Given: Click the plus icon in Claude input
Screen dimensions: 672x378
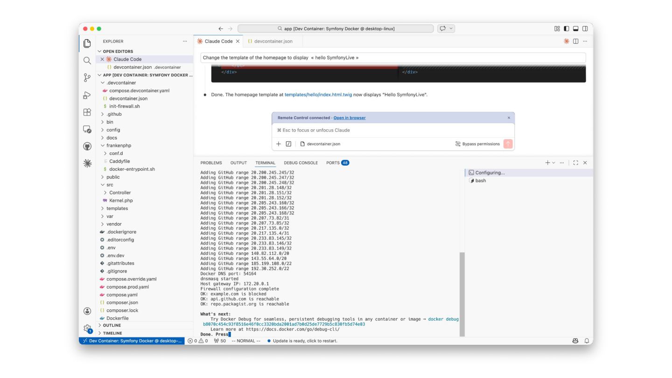Looking at the screenshot, I should (279, 144).
